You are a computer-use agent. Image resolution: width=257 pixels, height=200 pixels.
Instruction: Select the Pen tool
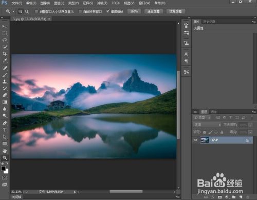[x=5, y=123]
